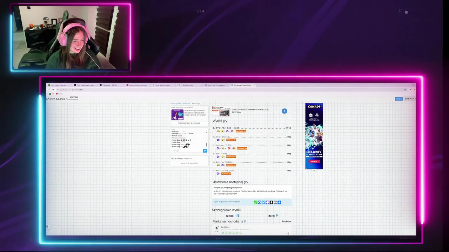Click the blue arrow on affiliate ad

click(x=284, y=111)
